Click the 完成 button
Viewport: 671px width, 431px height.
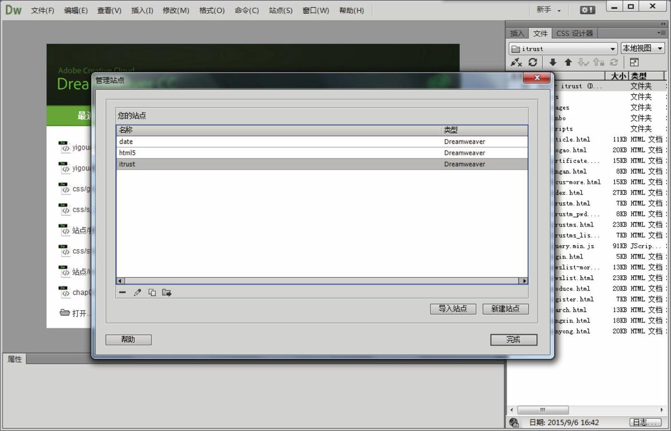(514, 339)
